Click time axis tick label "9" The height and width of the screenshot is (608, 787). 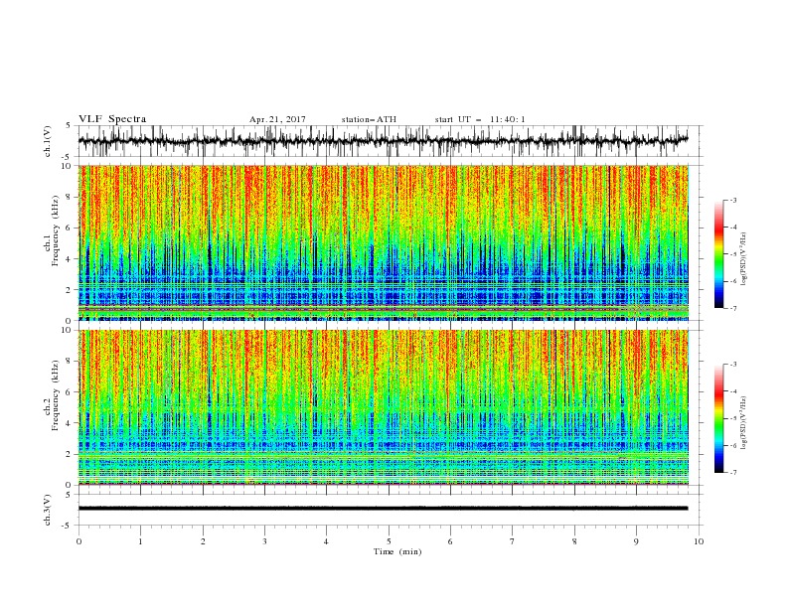[636, 541]
